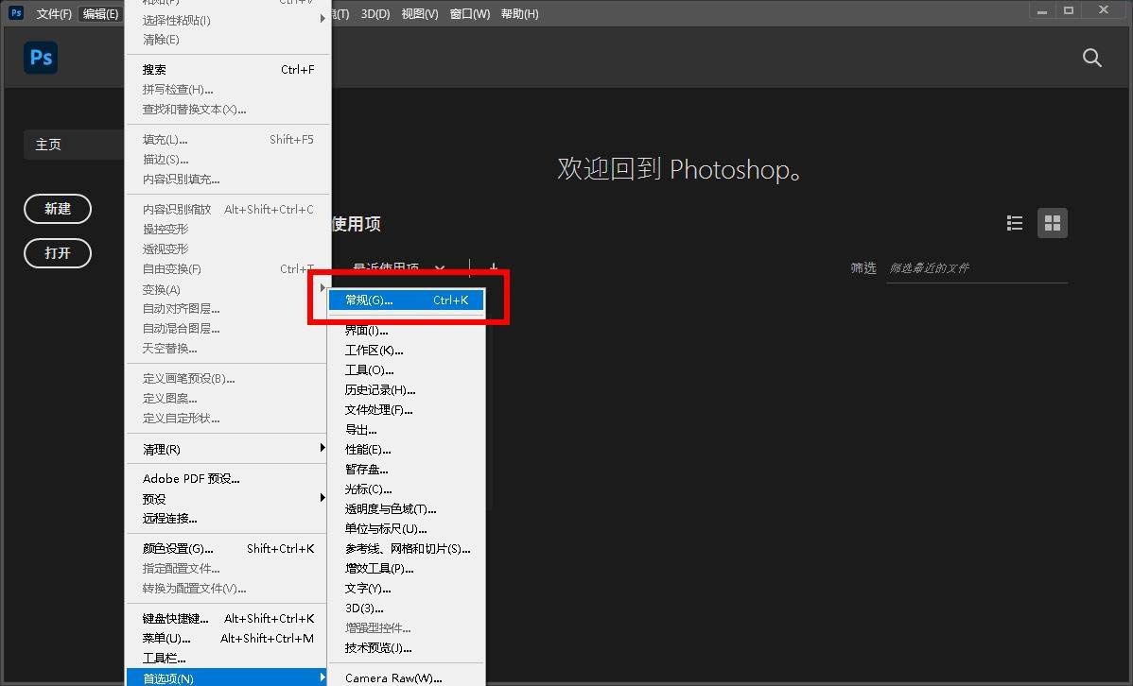Click the 筛选最近的文件 filter field
The image size is (1133, 686).
(977, 268)
